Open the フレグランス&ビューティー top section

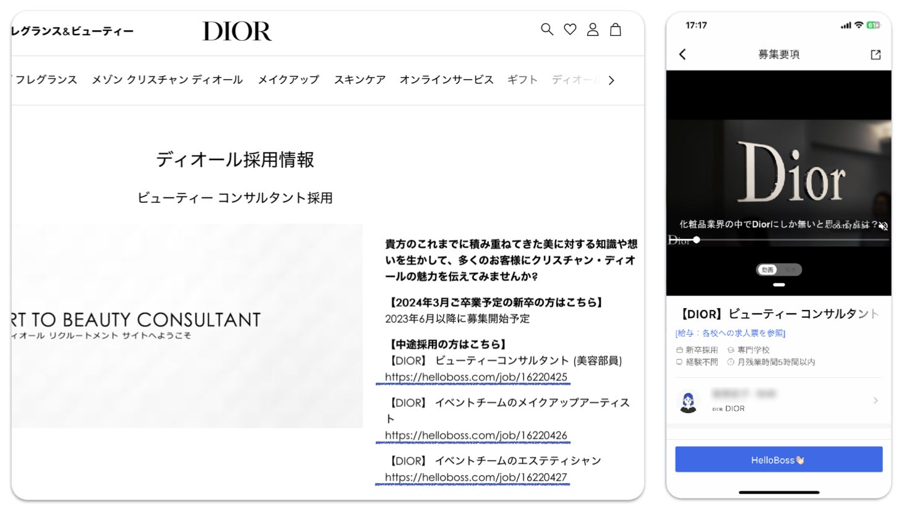72,31
